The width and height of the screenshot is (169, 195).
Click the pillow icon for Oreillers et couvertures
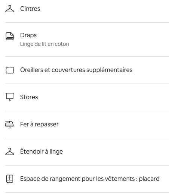pyautogui.click(x=10, y=70)
